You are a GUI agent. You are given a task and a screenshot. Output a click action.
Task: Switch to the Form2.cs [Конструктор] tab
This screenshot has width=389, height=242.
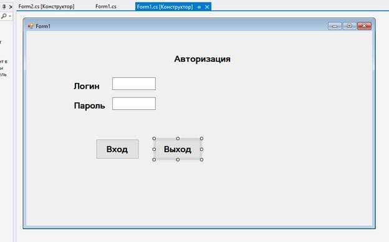(x=46, y=7)
